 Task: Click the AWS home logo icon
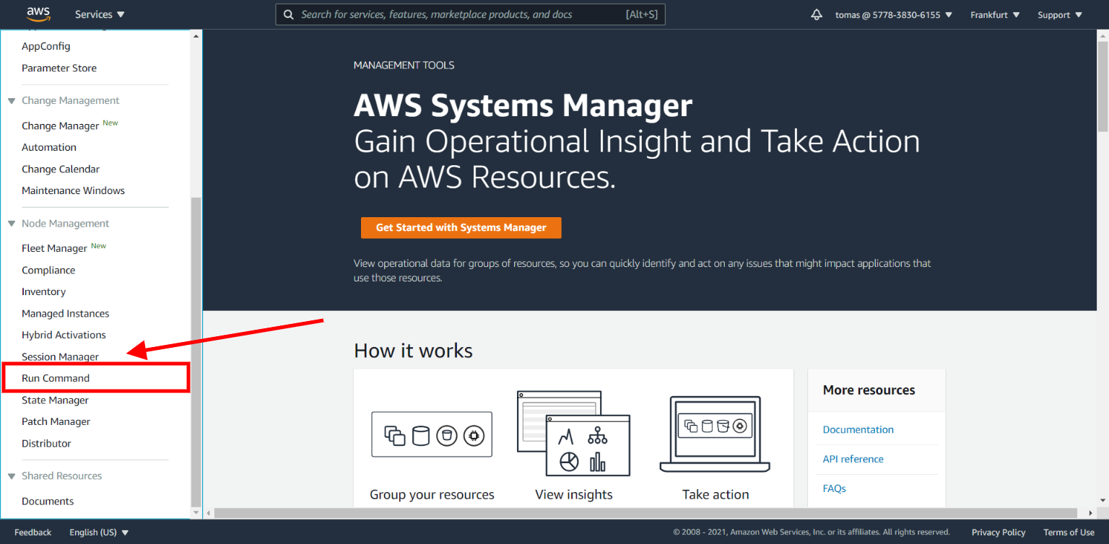[x=38, y=14]
